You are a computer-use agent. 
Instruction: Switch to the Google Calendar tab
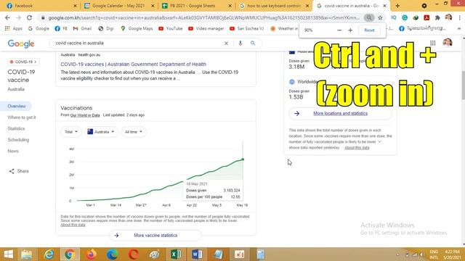click(119, 6)
